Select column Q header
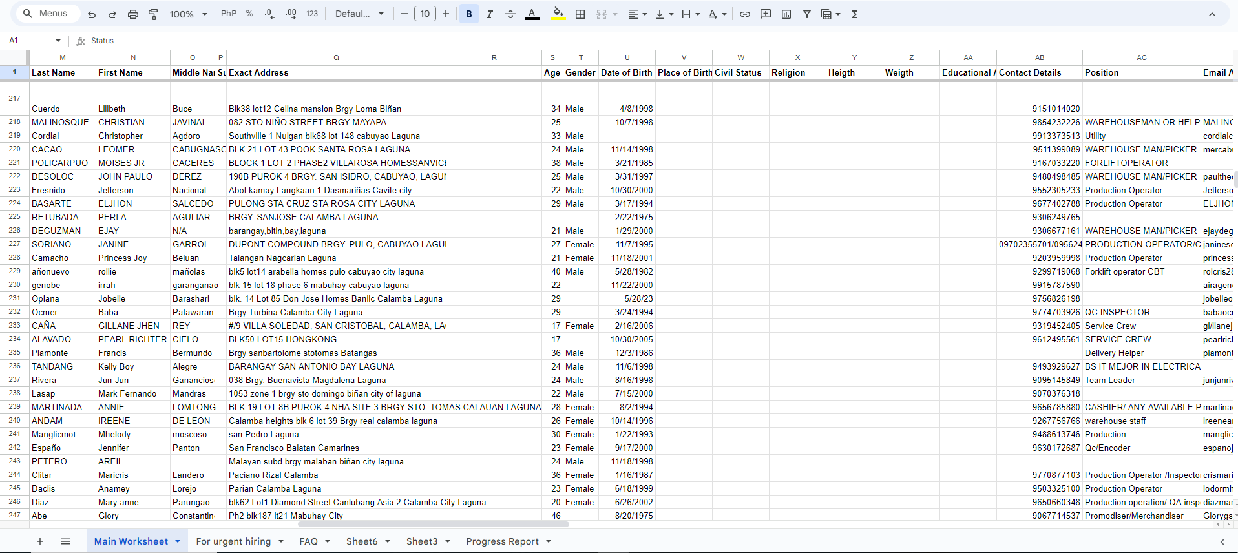The width and height of the screenshot is (1238, 553). 336,57
